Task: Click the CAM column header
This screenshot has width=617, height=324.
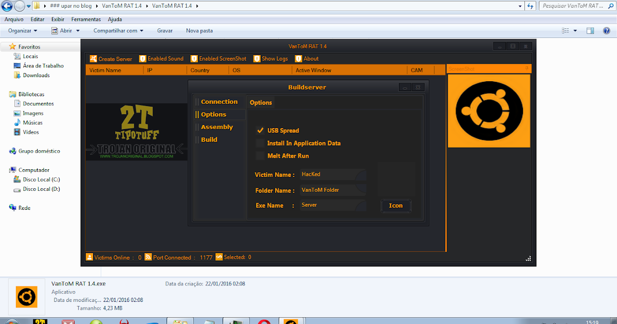Action: tap(420, 70)
